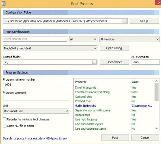The height and width of the screenshot is (144, 161).
Task: Open the Autodesk HSM post library link
Action: [x=35, y=138]
